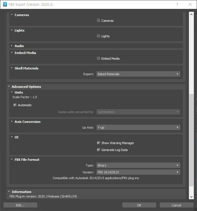Viewport: 197px width, 211px height.
Task: Click the Edit... button
Action: point(20,205)
